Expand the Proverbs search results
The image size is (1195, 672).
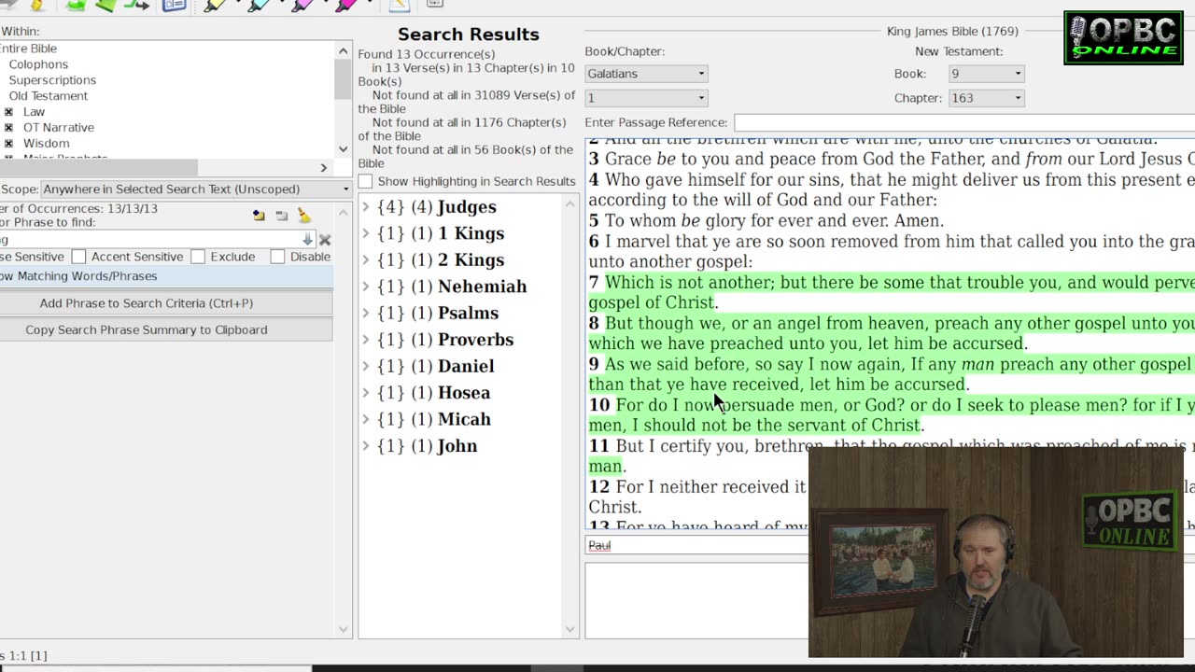click(366, 340)
